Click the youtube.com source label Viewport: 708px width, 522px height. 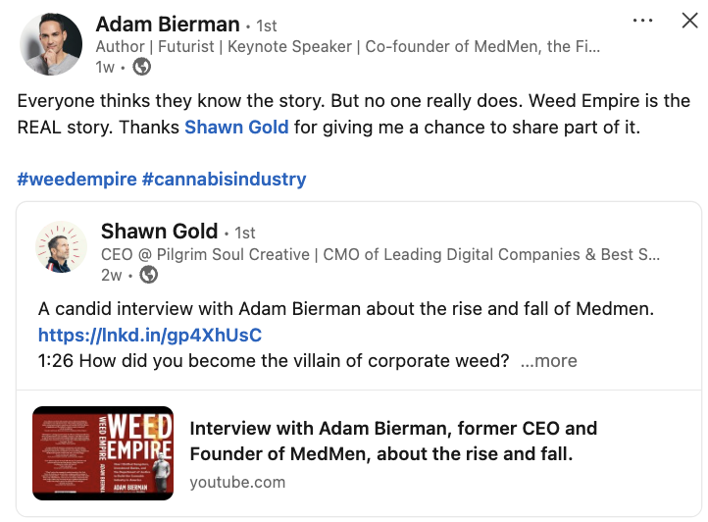point(237,482)
